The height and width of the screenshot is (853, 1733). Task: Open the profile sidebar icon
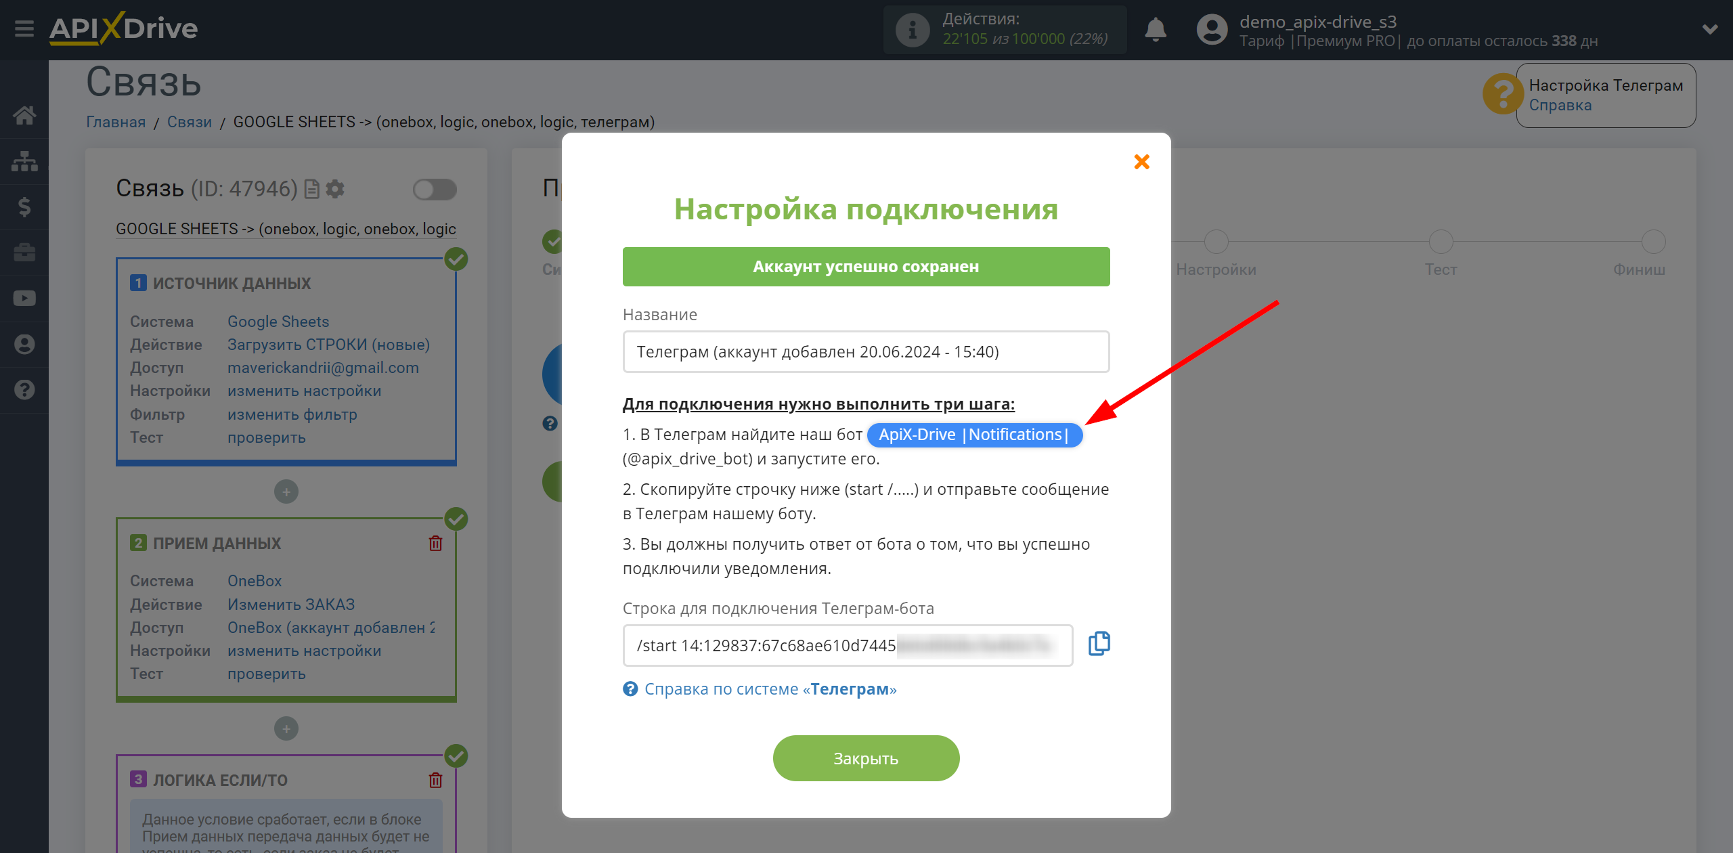point(24,345)
